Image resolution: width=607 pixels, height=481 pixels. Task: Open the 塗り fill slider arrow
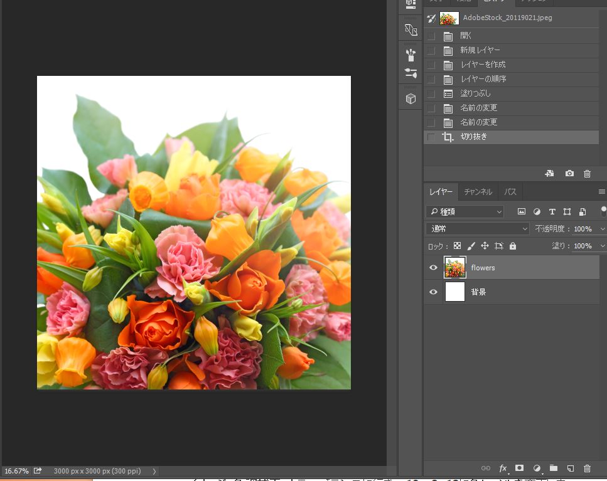(x=603, y=246)
